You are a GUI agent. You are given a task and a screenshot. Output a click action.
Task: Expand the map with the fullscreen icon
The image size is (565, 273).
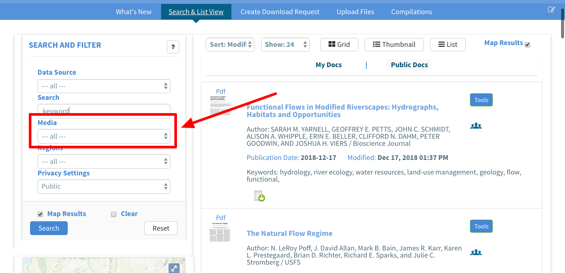coord(174,268)
